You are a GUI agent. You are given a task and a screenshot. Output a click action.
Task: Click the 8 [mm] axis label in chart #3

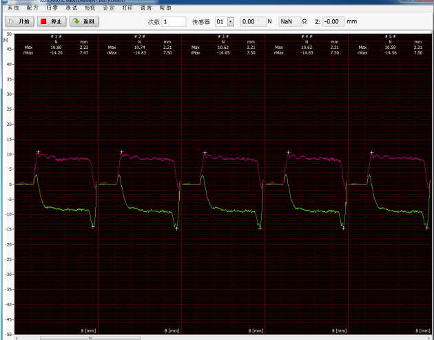256,330
